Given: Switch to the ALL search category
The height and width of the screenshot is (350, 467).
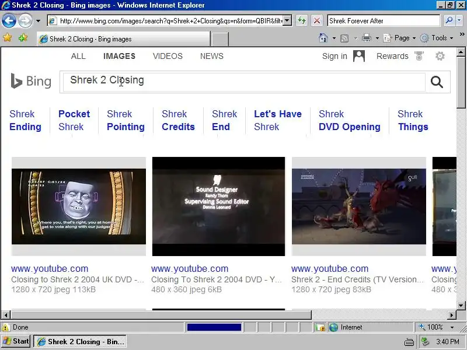Looking at the screenshot, I should pos(78,56).
